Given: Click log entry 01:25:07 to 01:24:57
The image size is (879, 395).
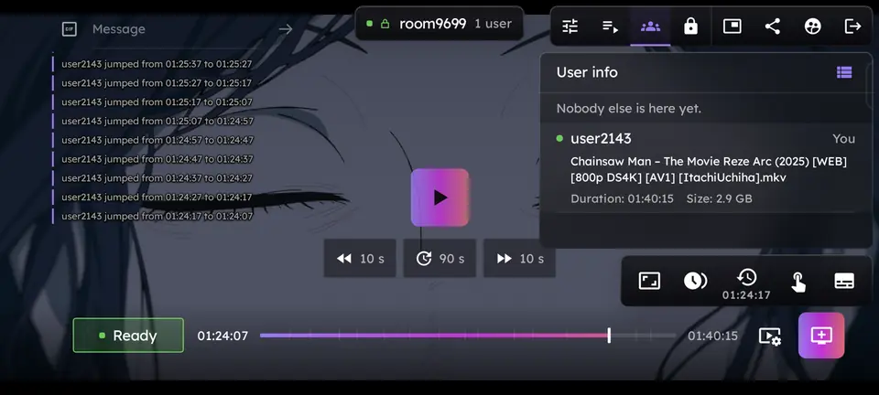Looking at the screenshot, I should click(157, 121).
